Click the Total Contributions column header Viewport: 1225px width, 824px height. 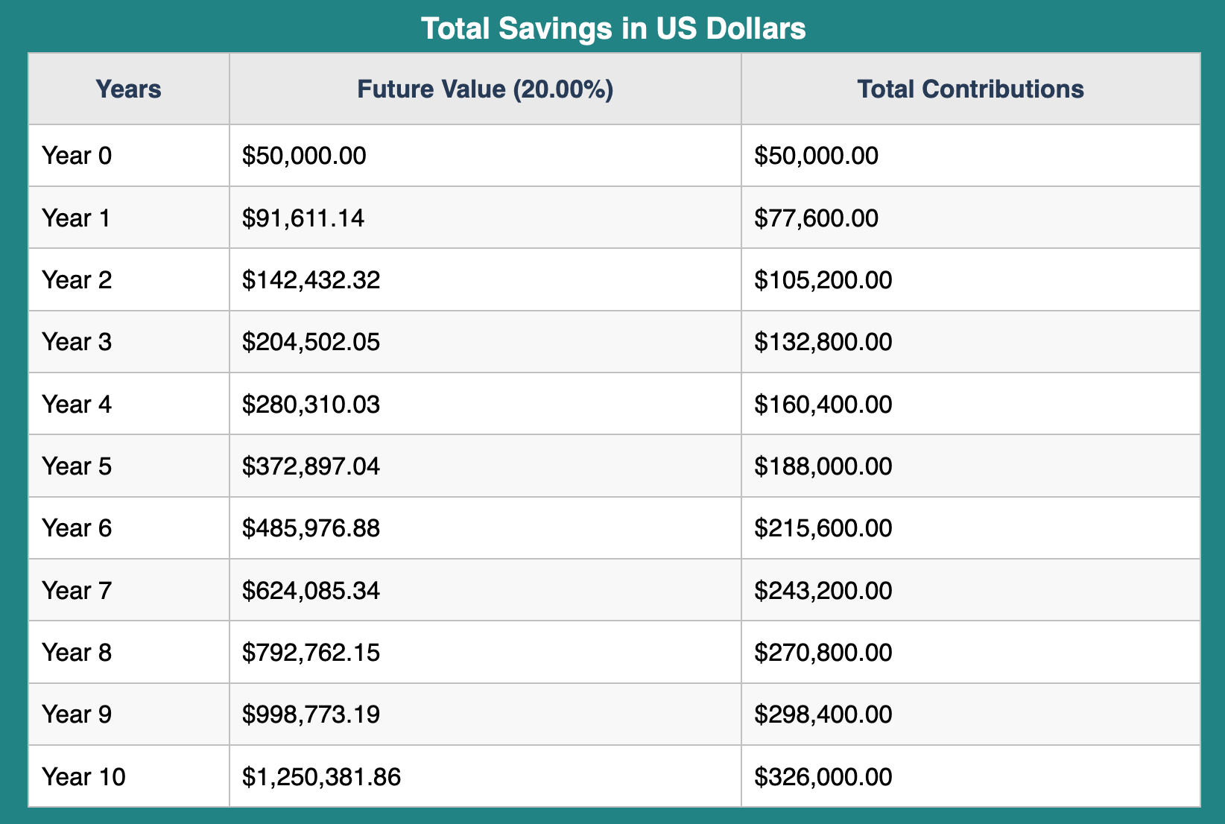pyautogui.click(x=970, y=89)
